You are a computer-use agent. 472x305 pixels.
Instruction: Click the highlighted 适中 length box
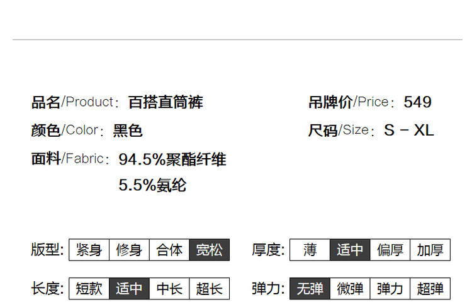(129, 289)
